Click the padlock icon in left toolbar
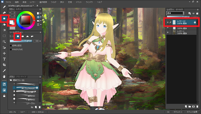This screenshot has width=201, height=114. (4, 96)
